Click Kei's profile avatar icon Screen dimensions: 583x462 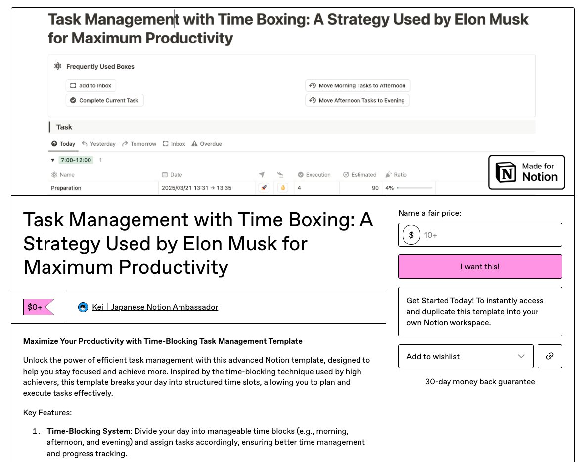[83, 307]
